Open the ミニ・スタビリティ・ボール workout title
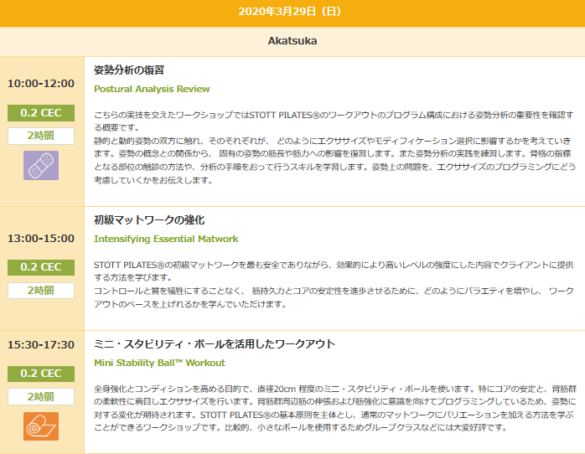 (215, 343)
